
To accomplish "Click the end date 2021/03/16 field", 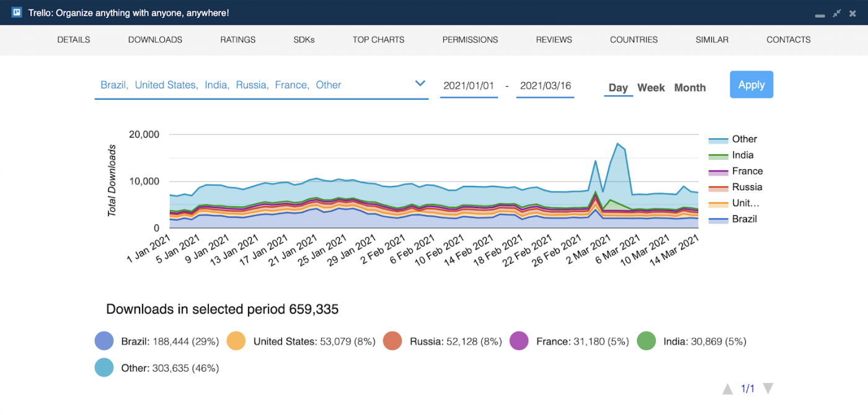I will coord(546,86).
